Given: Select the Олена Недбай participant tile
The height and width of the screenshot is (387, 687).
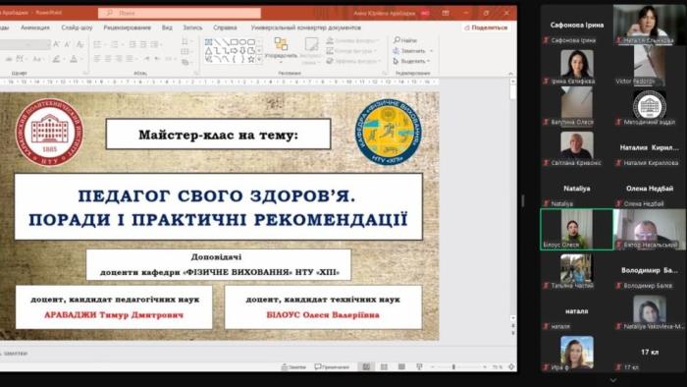Looking at the screenshot, I should tap(650, 189).
